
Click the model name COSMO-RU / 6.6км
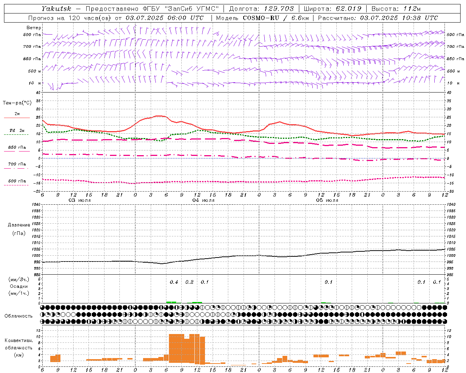276,18
